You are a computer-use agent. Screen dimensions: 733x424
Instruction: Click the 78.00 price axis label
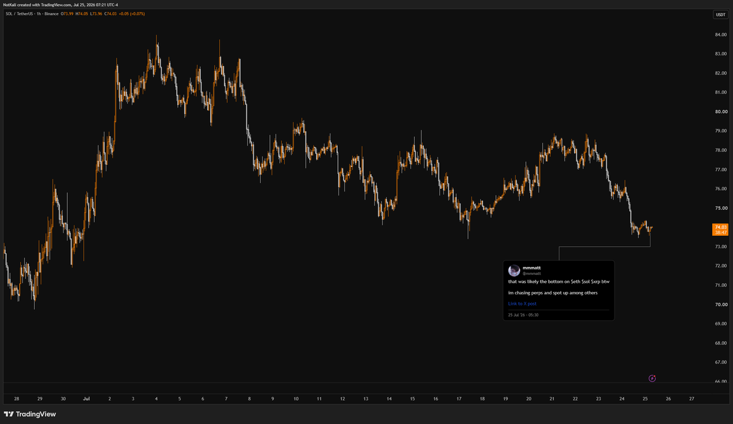[720, 150]
